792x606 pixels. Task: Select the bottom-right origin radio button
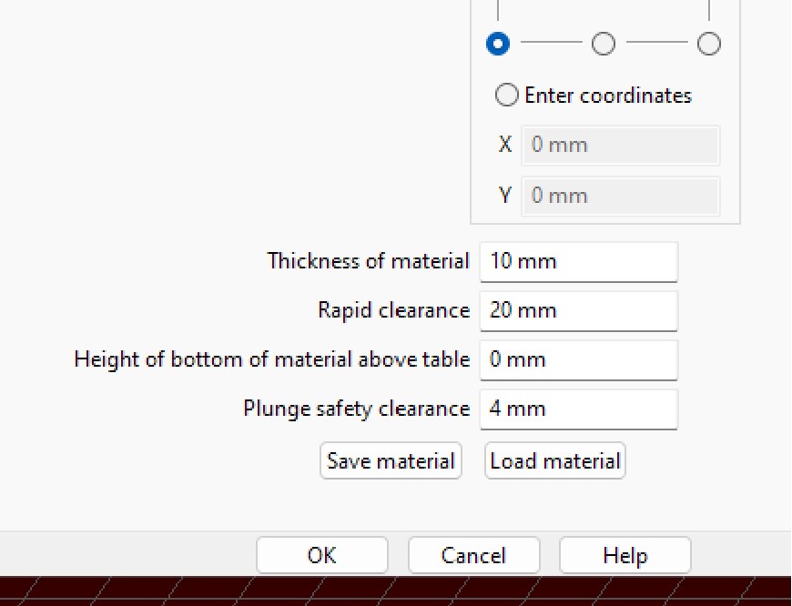(708, 44)
